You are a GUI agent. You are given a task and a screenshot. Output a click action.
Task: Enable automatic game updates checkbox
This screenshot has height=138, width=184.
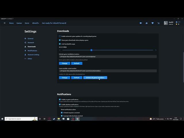coord(60,36)
